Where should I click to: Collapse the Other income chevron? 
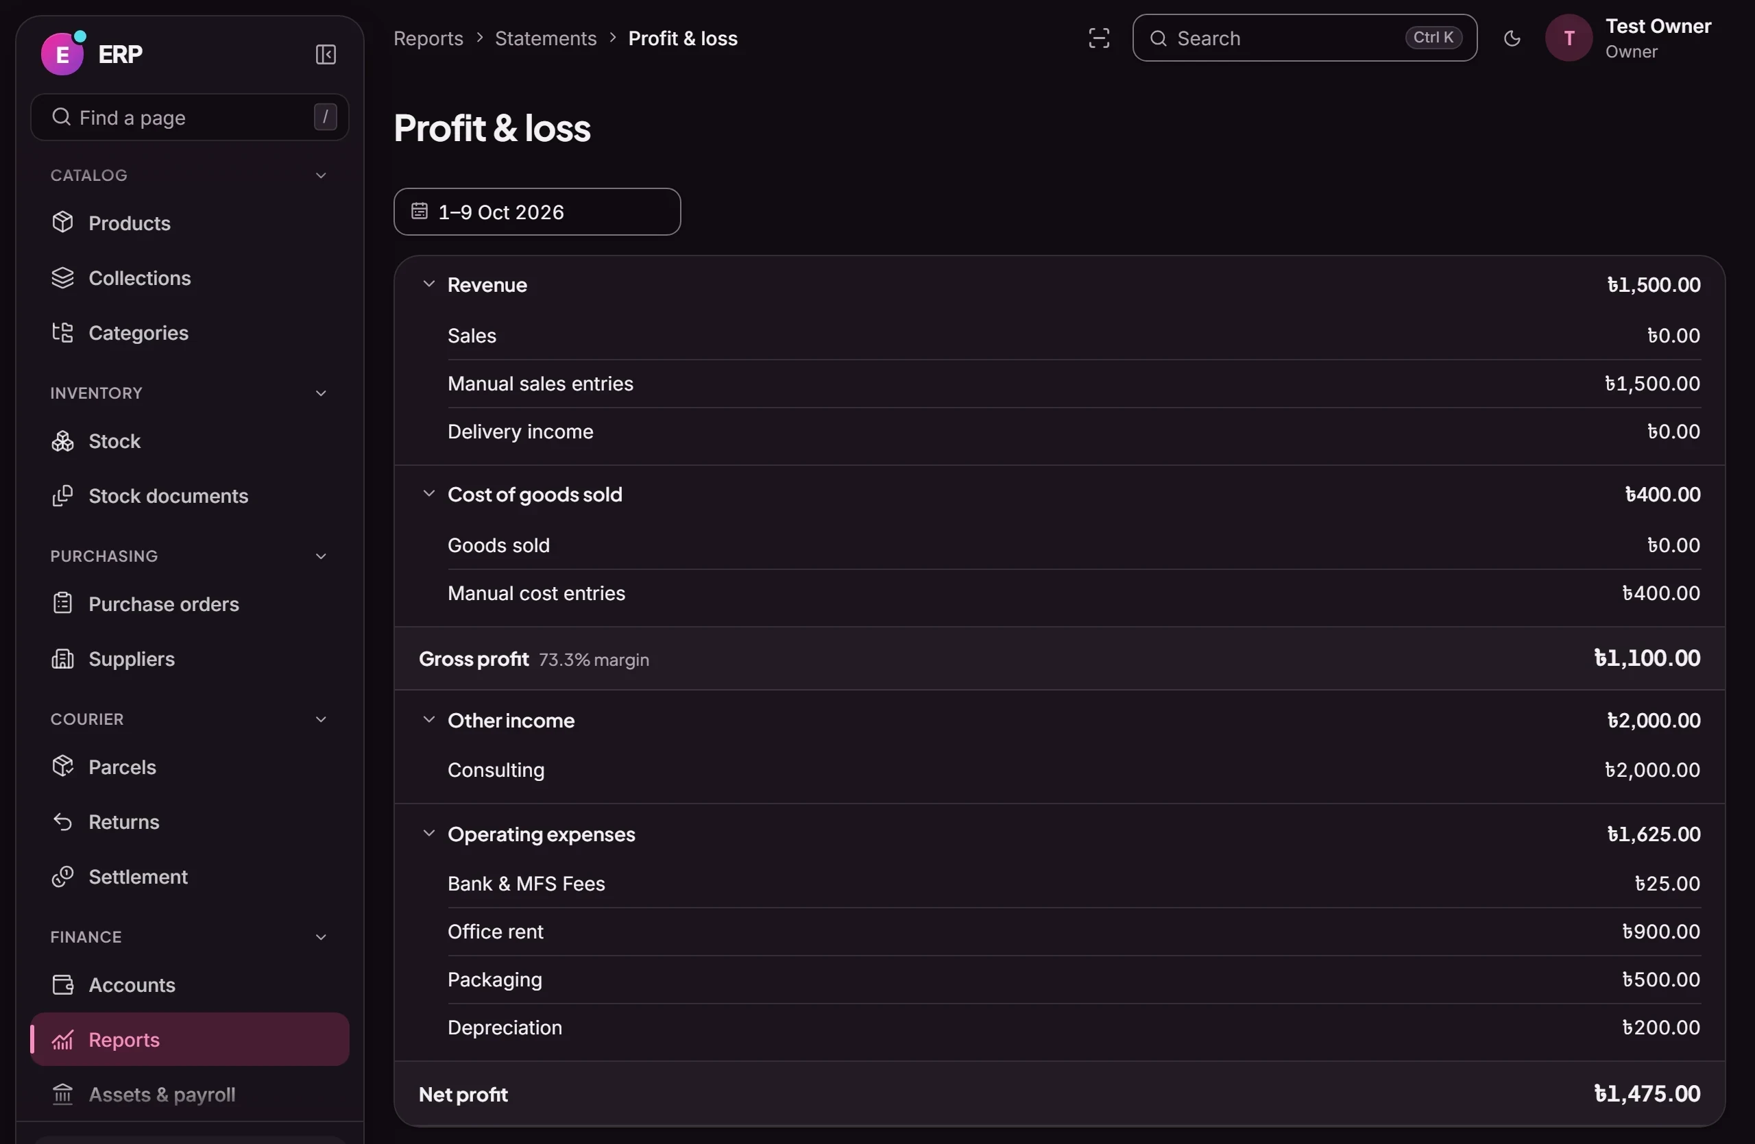[x=428, y=720]
